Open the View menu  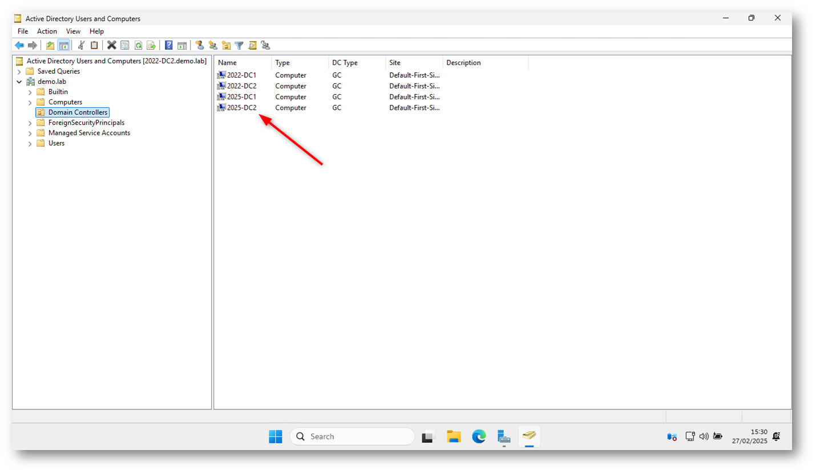(x=73, y=31)
